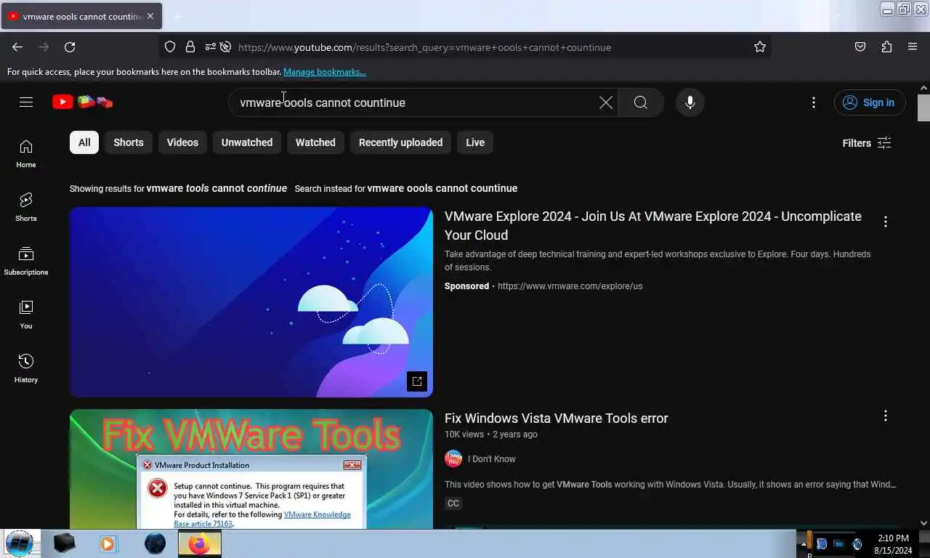Select the YouTube browser tab
This screenshot has height=558, width=930.
coord(81,16)
